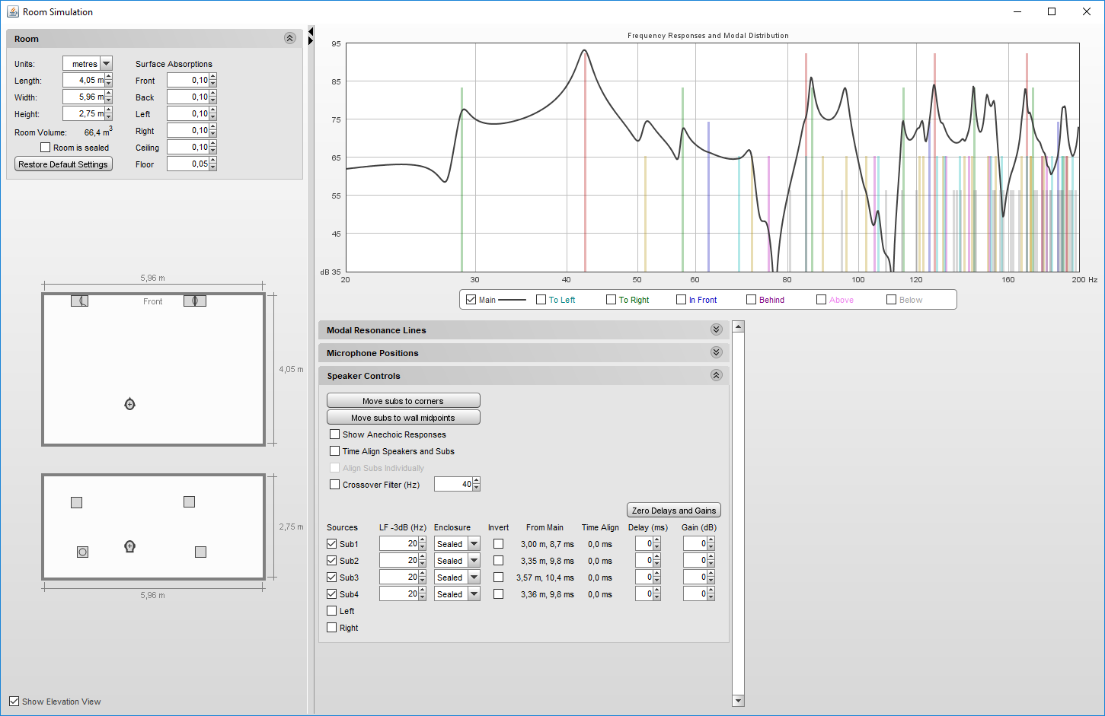Increase Front absorption stepper up arrow

point(213,77)
